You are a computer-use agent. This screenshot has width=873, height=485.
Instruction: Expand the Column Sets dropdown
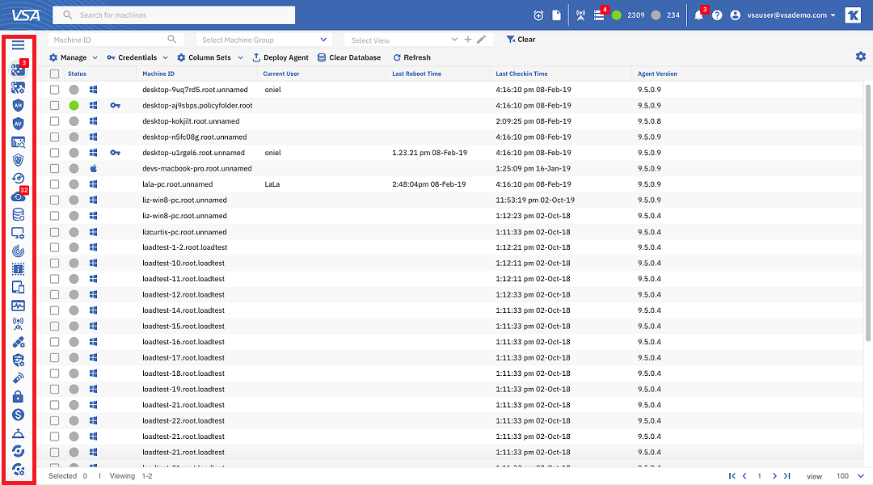click(x=210, y=57)
